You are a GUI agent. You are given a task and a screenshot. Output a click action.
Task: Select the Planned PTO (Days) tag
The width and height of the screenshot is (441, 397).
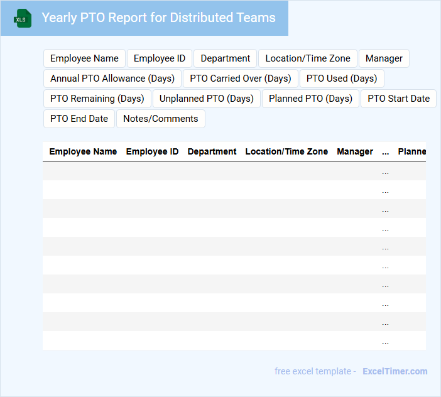tap(310, 99)
